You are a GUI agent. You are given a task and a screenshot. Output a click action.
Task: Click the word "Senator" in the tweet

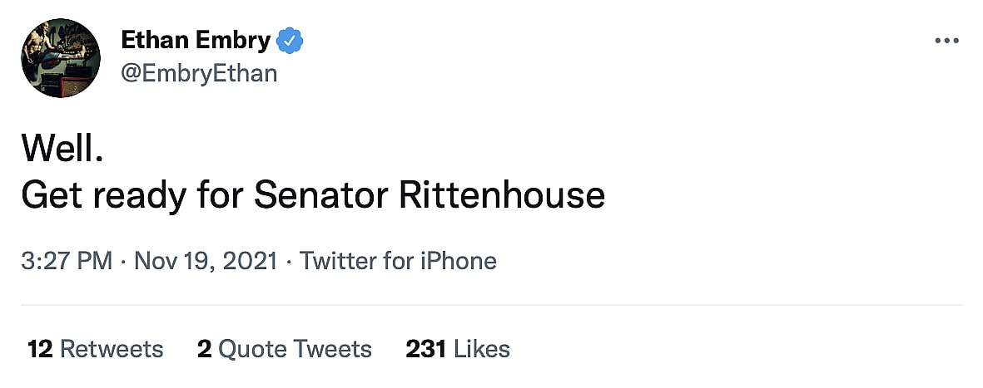[x=321, y=195]
